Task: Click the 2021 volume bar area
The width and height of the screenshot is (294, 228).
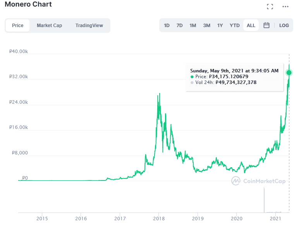Action: (265, 201)
